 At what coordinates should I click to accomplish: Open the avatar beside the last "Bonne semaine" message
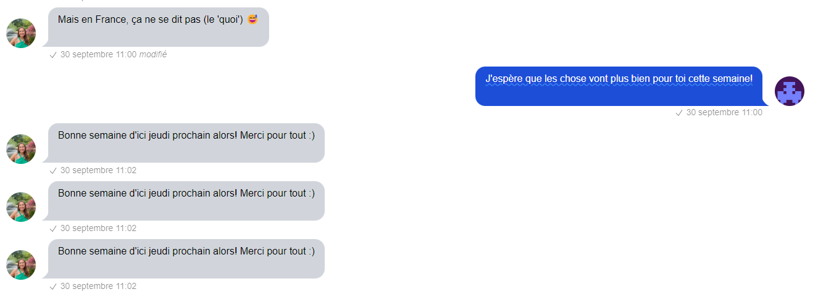(21, 265)
